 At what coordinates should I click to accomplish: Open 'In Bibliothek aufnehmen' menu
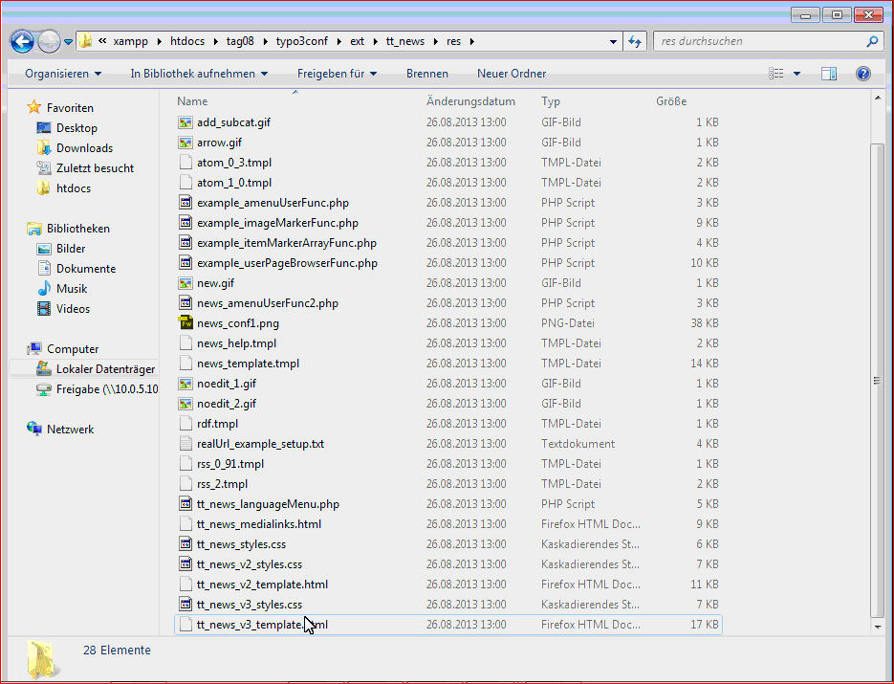(x=199, y=74)
